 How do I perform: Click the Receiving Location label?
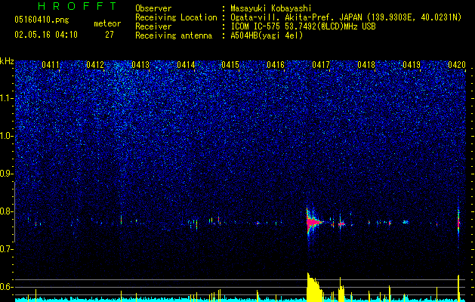(x=176, y=17)
